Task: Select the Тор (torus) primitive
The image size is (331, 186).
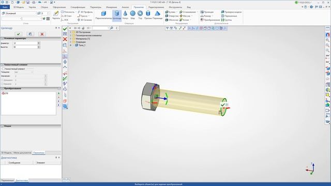Action: pos(140,15)
